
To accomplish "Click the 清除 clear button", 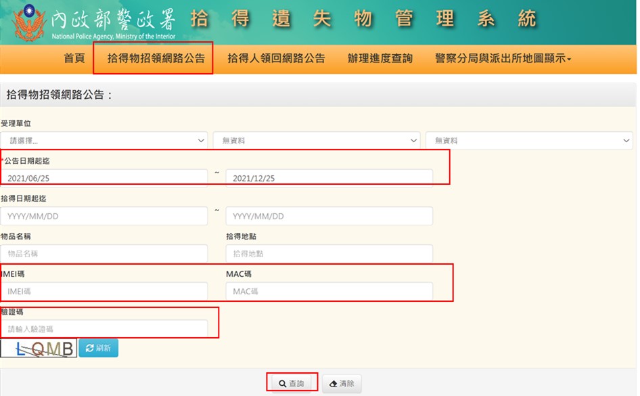I will (x=342, y=384).
